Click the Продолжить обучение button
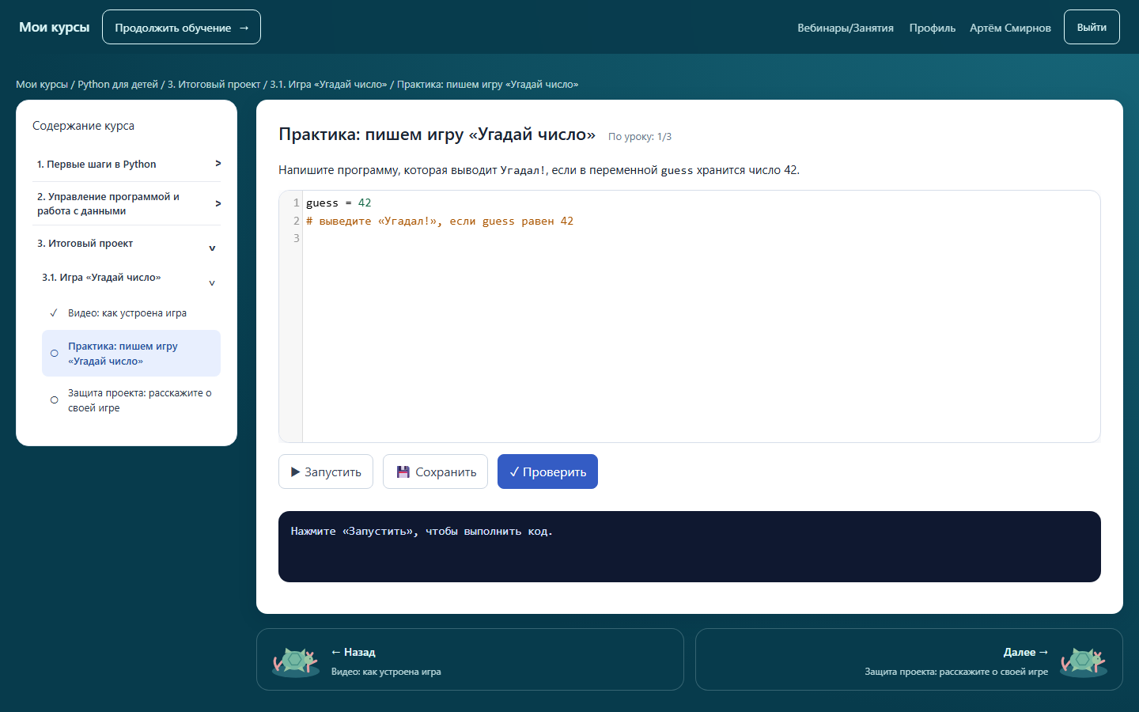The height and width of the screenshot is (712, 1139). point(182,27)
